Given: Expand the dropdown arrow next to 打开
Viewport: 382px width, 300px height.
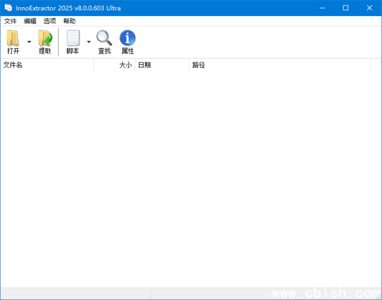Looking at the screenshot, I should click(x=29, y=42).
